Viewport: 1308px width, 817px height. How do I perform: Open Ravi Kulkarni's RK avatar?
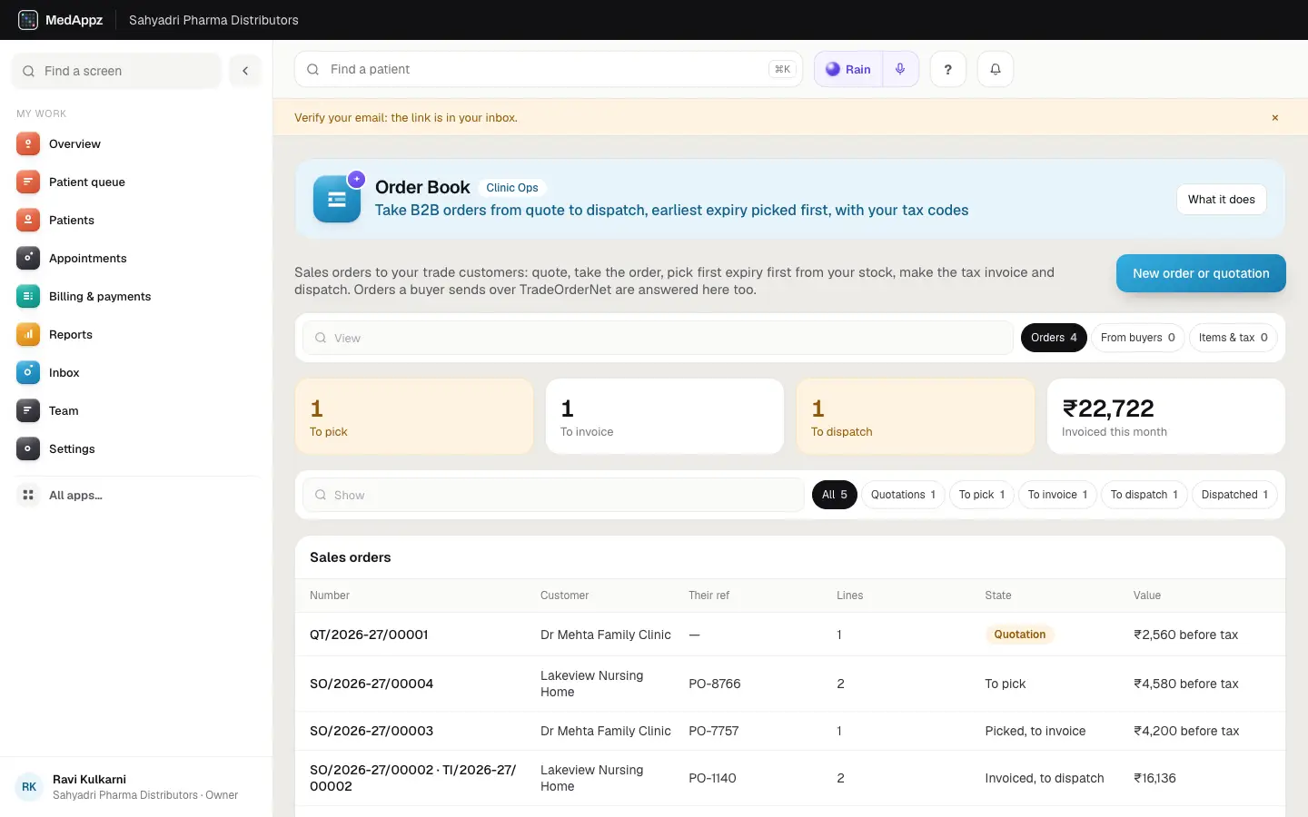pyautogui.click(x=29, y=787)
